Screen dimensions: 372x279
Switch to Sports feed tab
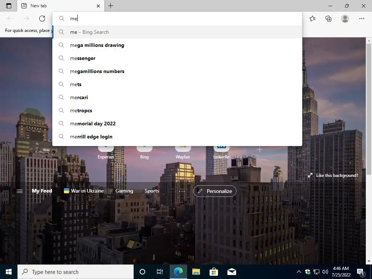(152, 191)
